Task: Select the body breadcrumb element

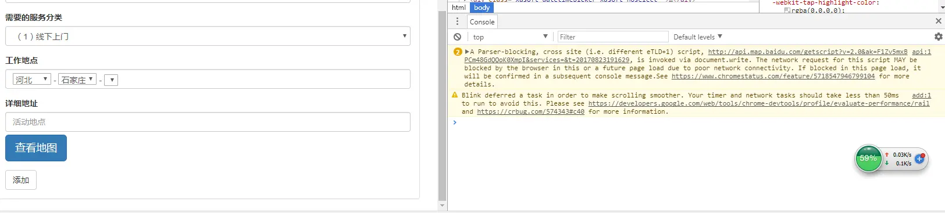Action: click(x=482, y=8)
